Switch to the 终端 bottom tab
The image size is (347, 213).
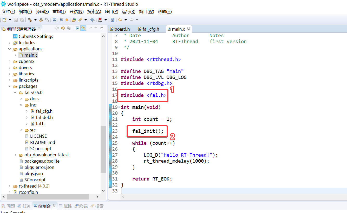click(81, 206)
